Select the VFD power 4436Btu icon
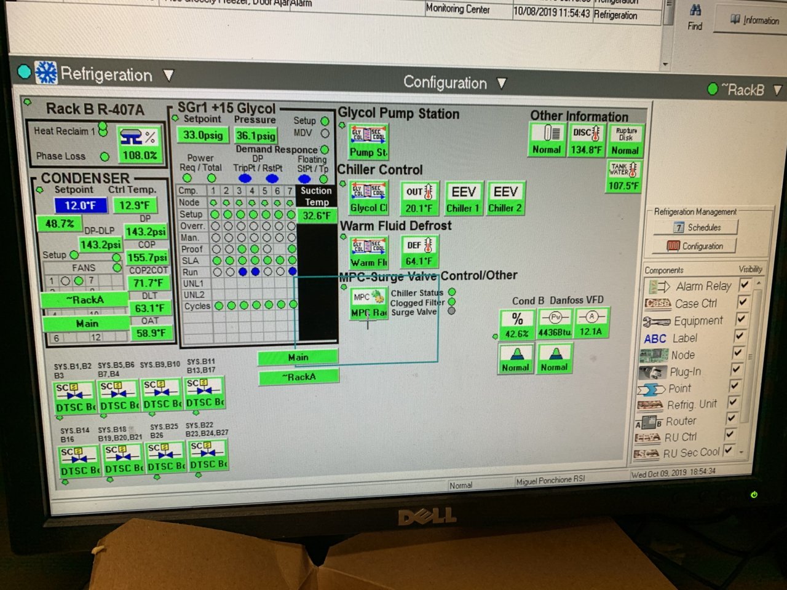 point(555,324)
